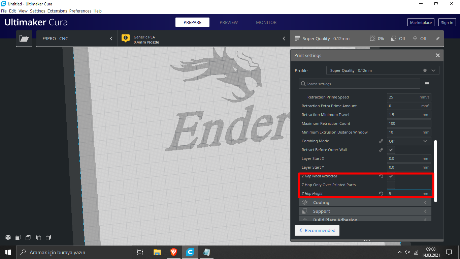Click the Search settings field
This screenshot has height=259, width=460.
359,84
